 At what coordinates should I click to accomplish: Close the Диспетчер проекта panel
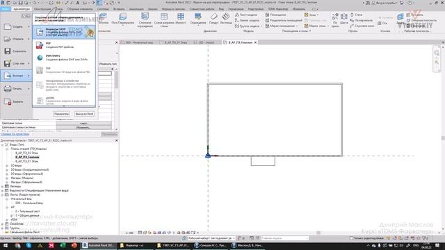[116, 140]
